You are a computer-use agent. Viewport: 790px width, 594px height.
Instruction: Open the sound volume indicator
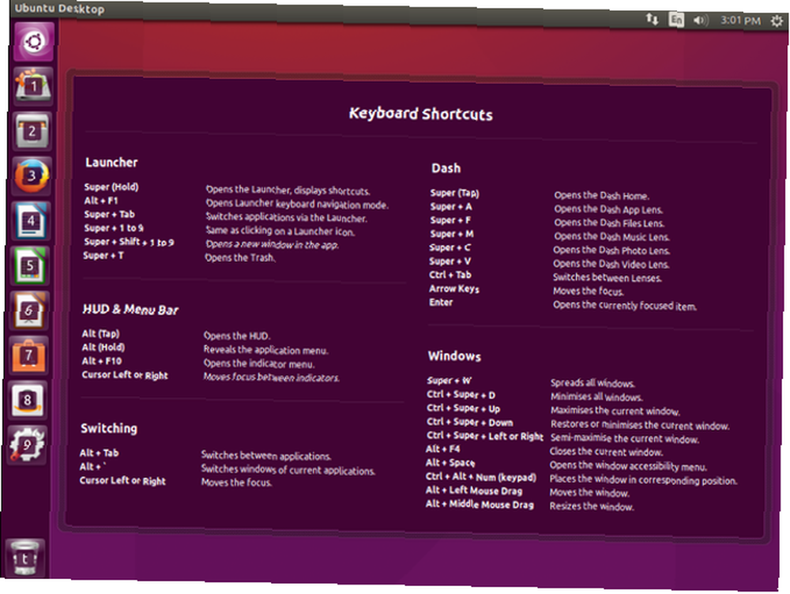[700, 21]
